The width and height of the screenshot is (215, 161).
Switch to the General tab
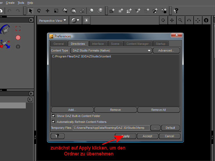tap(59, 44)
